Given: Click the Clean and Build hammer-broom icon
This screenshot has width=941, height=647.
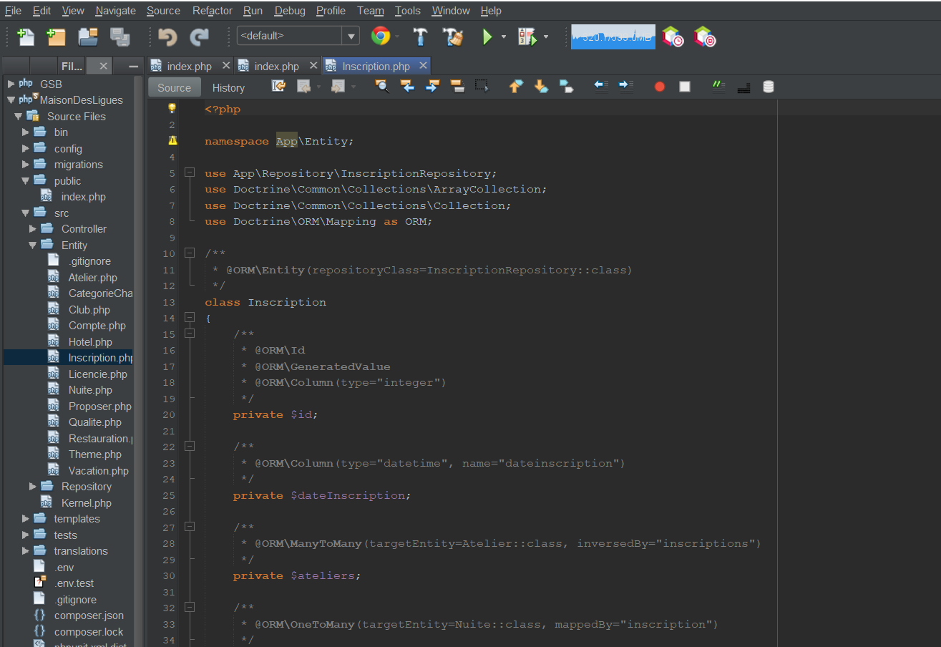Looking at the screenshot, I should tap(454, 37).
